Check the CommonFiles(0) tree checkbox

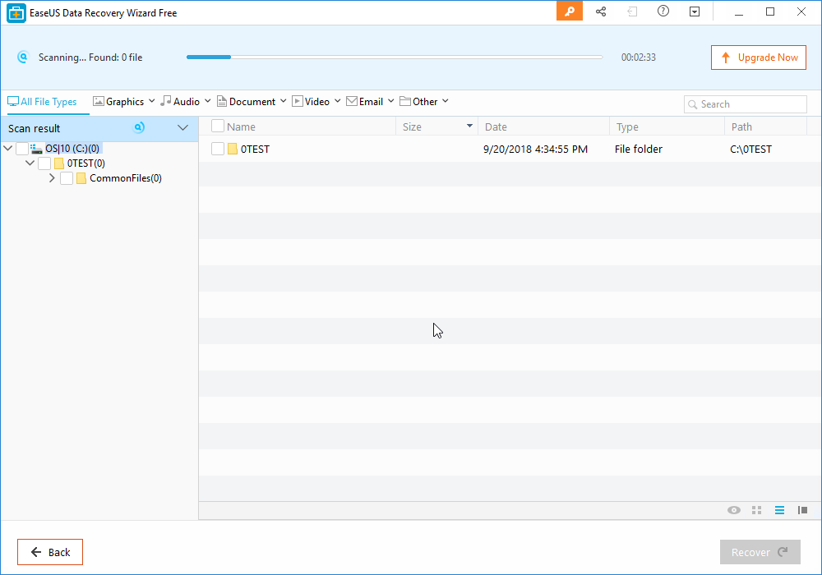pyautogui.click(x=67, y=178)
